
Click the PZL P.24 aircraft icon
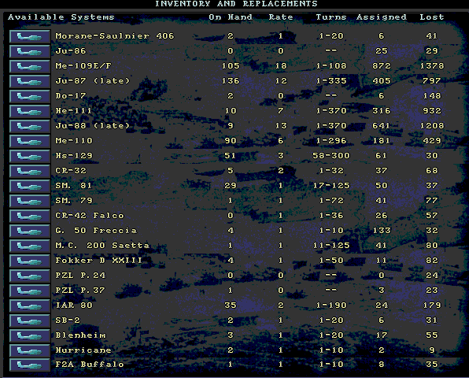tap(30, 276)
